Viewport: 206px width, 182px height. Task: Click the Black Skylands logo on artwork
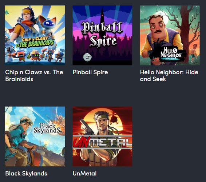(x=48, y=128)
